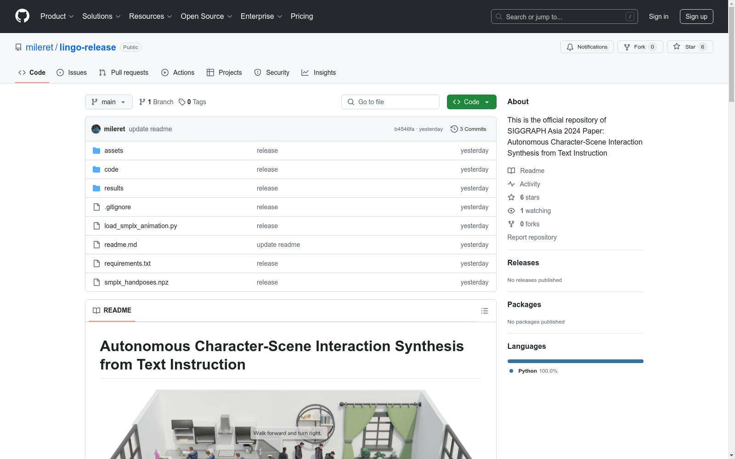Click the README demo room image
Viewport: 735px width, 459px height.
[290, 424]
